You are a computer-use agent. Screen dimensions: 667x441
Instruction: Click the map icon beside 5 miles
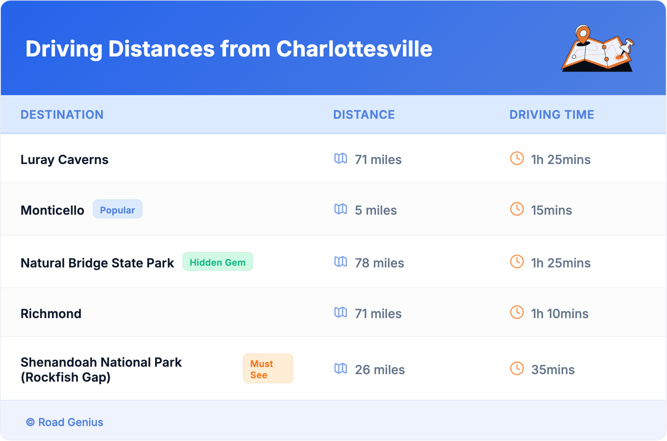pyautogui.click(x=341, y=209)
